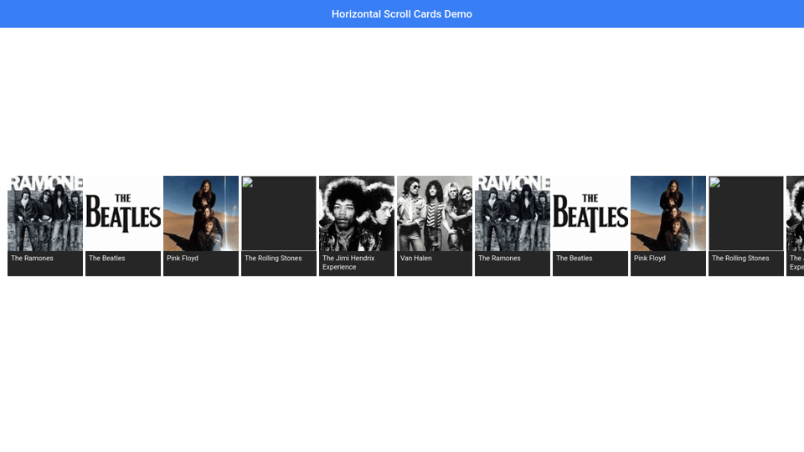Open the first Ramones photo at the row start
This screenshot has height=452, width=804.
[45, 213]
